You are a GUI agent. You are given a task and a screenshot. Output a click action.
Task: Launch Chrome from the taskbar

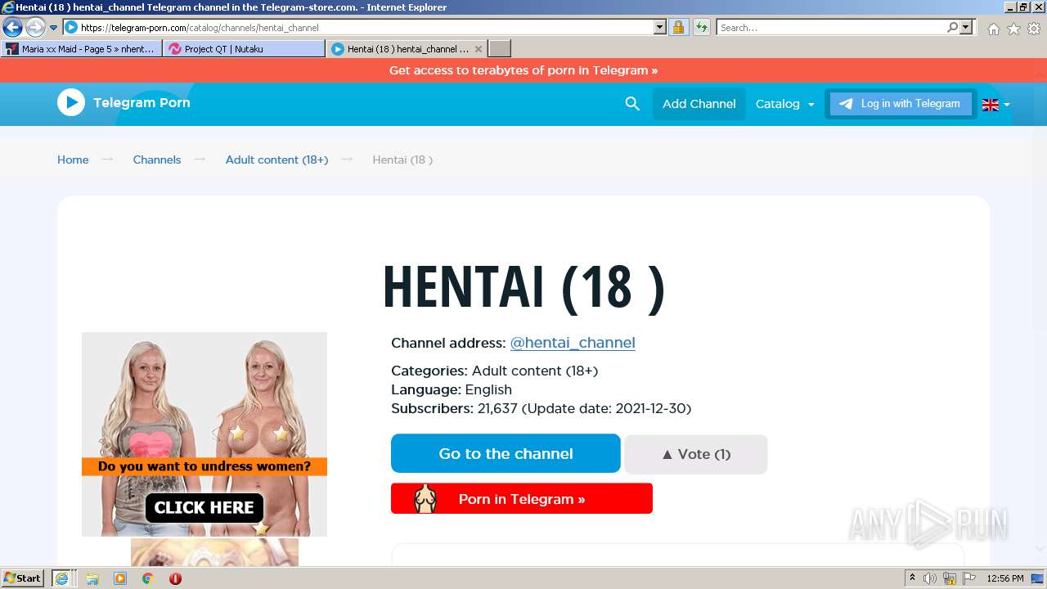coord(148,578)
